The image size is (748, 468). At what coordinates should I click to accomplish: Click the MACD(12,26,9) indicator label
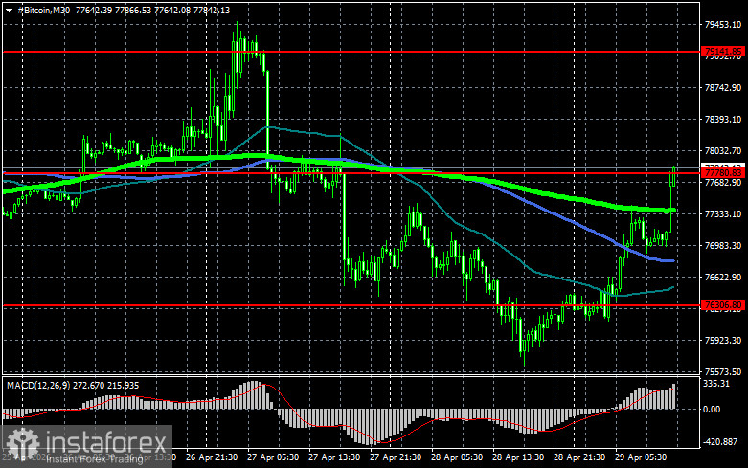(39, 385)
